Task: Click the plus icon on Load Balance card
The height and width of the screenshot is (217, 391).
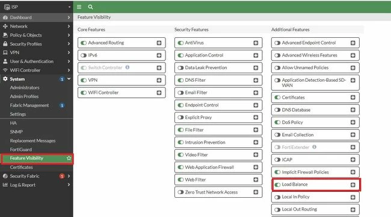Action: point(353,185)
